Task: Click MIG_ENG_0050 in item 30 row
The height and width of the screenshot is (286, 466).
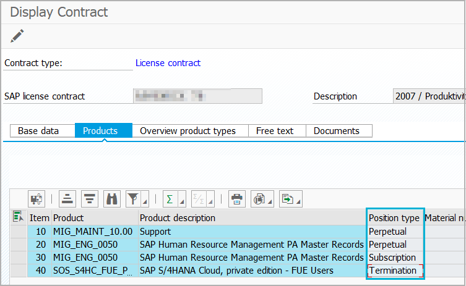Action: (95, 258)
